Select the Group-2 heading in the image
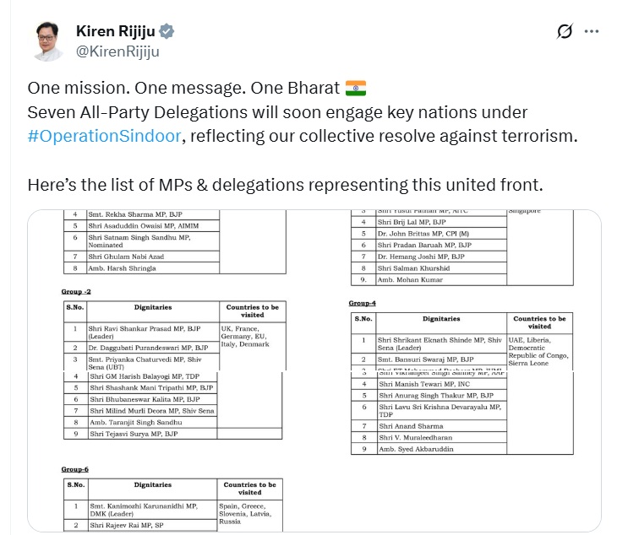Screen dimensions: 617x535 coord(76,291)
